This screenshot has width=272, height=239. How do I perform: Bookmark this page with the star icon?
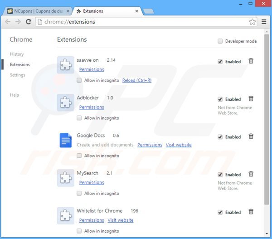252,22
